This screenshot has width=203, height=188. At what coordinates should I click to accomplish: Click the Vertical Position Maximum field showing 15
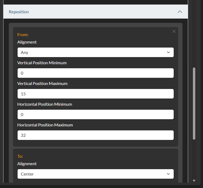[95, 94]
